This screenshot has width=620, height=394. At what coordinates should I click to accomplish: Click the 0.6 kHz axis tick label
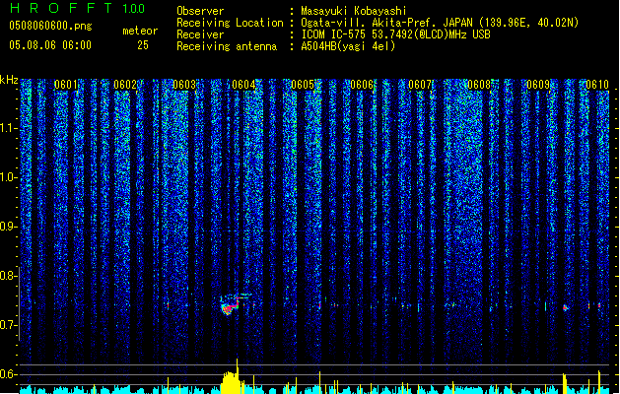pyautogui.click(x=8, y=374)
